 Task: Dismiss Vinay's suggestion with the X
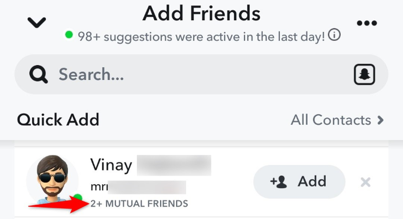(x=365, y=182)
